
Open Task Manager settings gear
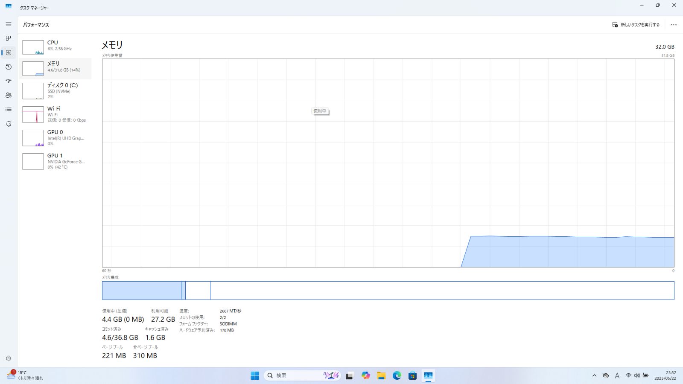pos(8,358)
